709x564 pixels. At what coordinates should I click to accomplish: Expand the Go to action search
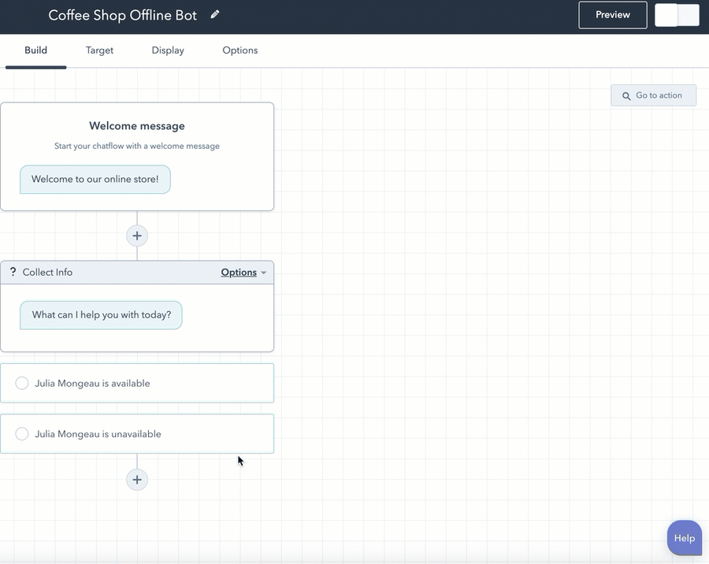653,95
